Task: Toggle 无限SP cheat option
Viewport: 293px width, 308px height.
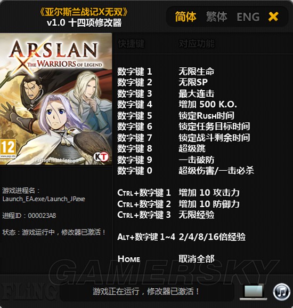Action: coord(193,82)
